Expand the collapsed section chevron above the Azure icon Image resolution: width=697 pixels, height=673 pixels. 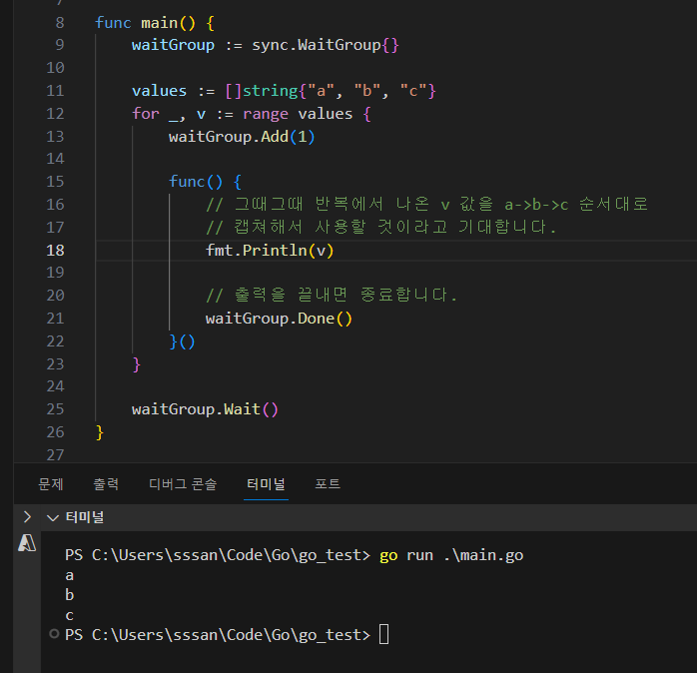tap(27, 516)
